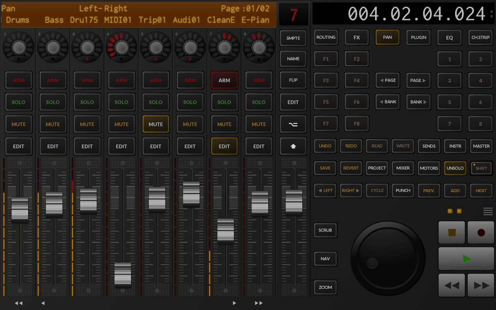This screenshot has width=496, height=310.
Task: Click the red record button
Action: point(481,233)
